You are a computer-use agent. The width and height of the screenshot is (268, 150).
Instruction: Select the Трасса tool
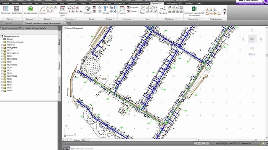tap(42, 10)
